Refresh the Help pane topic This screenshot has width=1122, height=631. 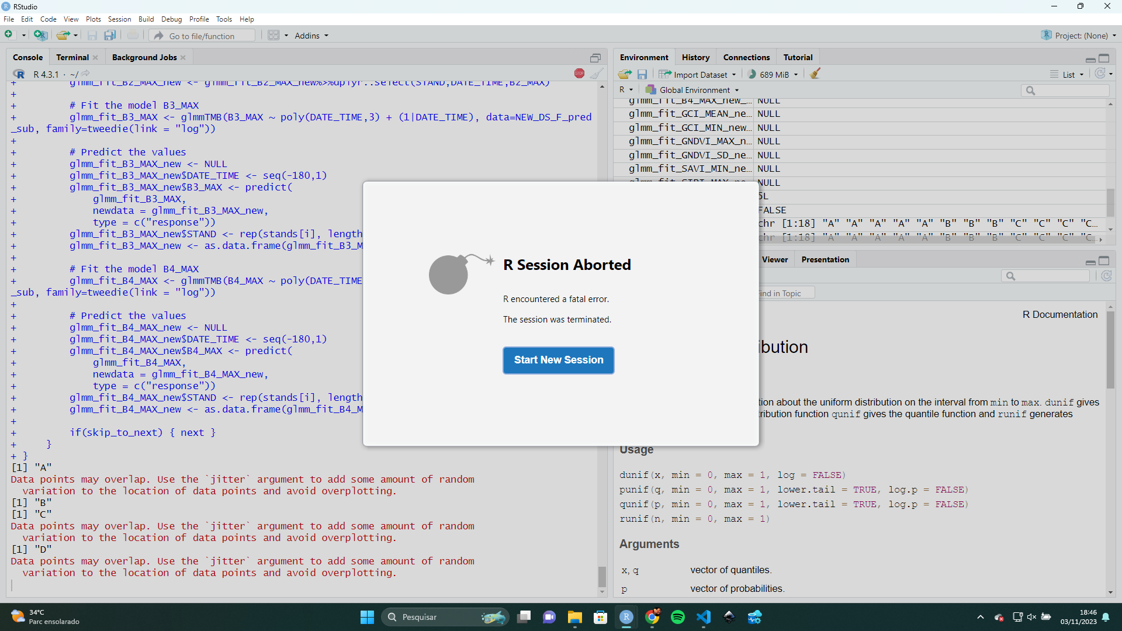click(1106, 276)
